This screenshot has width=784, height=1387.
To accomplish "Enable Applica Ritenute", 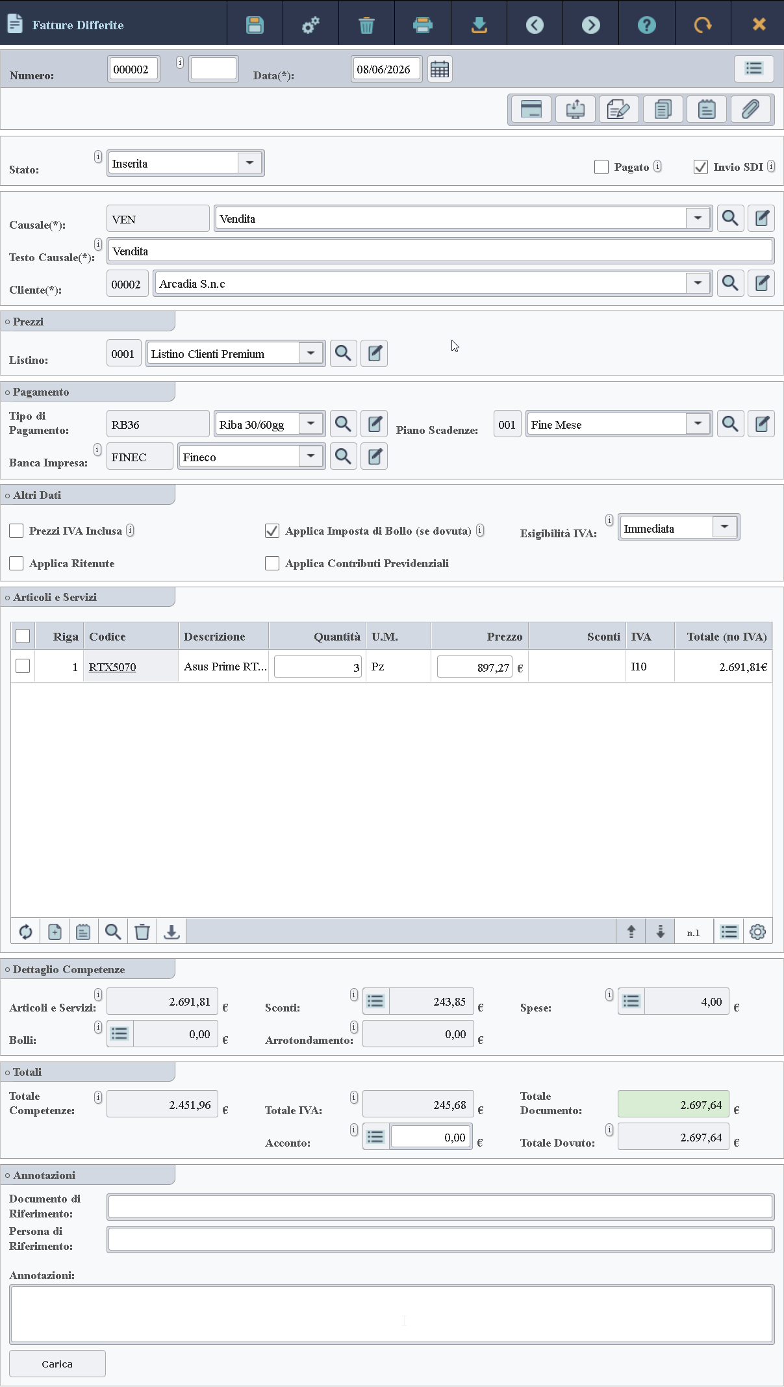I will coord(16,563).
